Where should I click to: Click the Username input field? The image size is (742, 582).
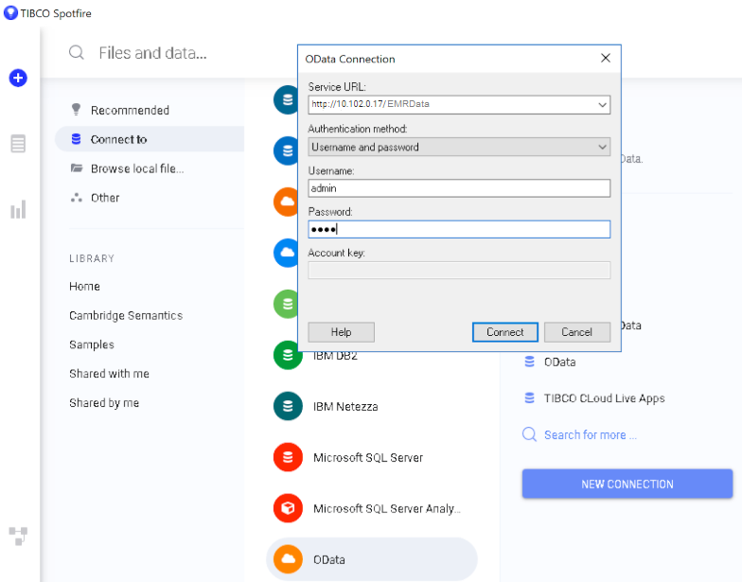[x=459, y=188]
